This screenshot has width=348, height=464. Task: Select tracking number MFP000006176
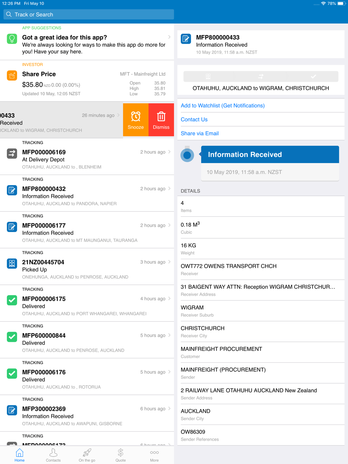tap(44, 372)
